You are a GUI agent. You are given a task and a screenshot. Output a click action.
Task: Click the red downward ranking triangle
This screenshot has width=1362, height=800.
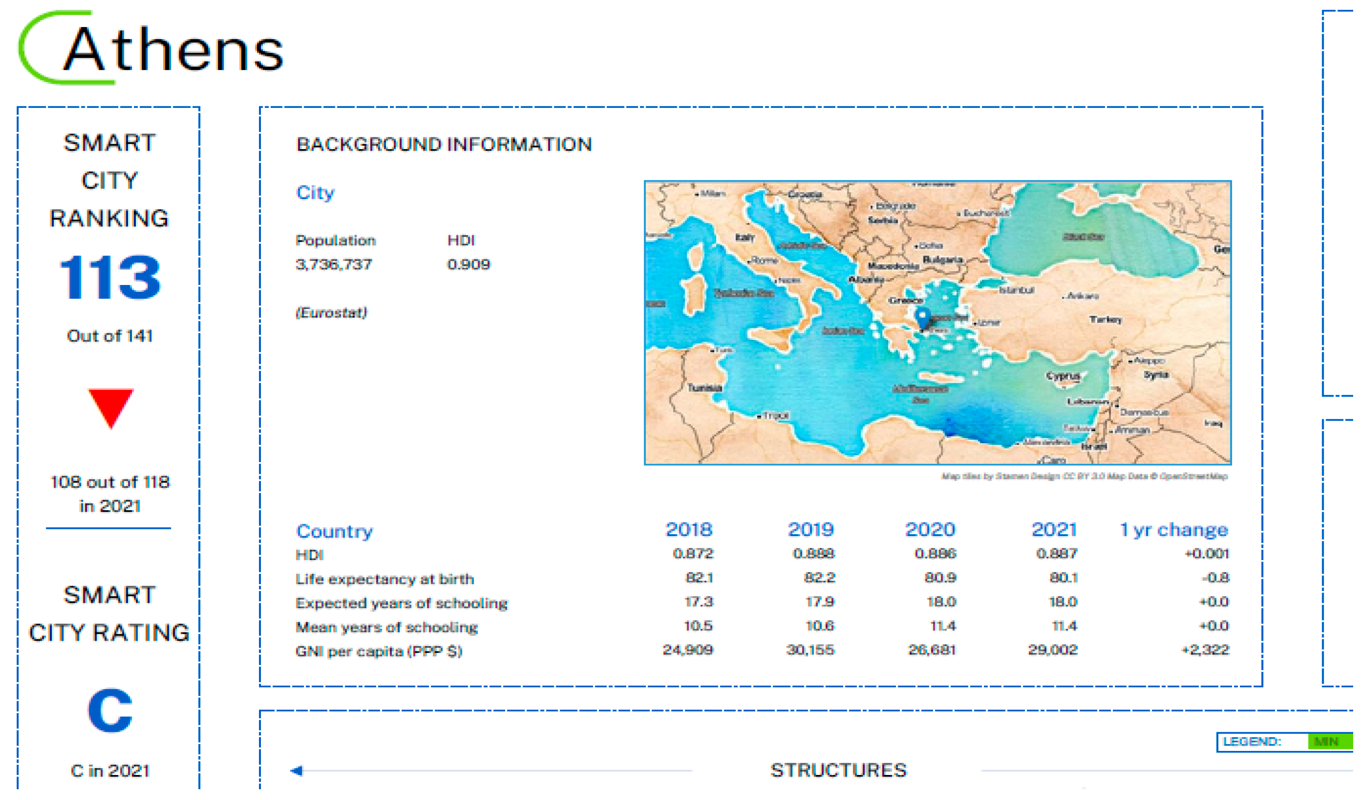pos(111,407)
